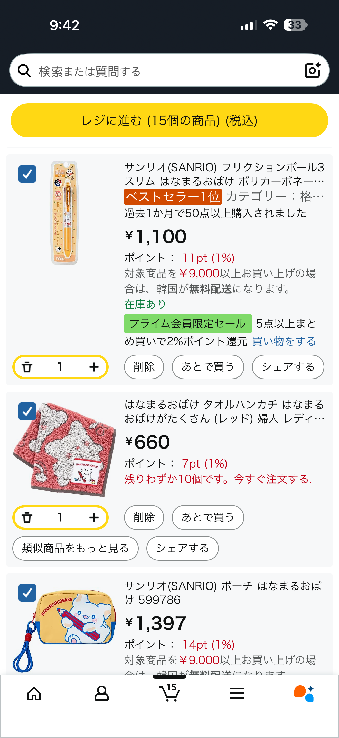
Task: Increase towel handkerchief quantity with plus icon
Action: (94, 517)
